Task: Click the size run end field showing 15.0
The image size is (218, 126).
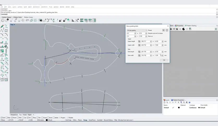Action: pos(142,36)
